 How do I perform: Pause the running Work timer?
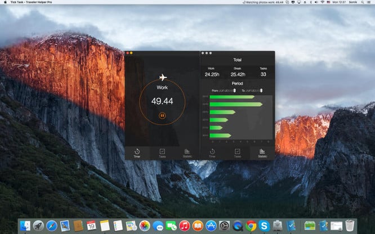pyautogui.click(x=162, y=116)
